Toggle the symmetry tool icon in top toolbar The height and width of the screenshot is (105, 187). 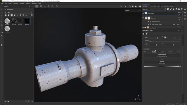(45, 6)
